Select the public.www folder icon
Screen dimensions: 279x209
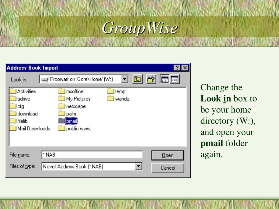pyautogui.click(x=62, y=128)
